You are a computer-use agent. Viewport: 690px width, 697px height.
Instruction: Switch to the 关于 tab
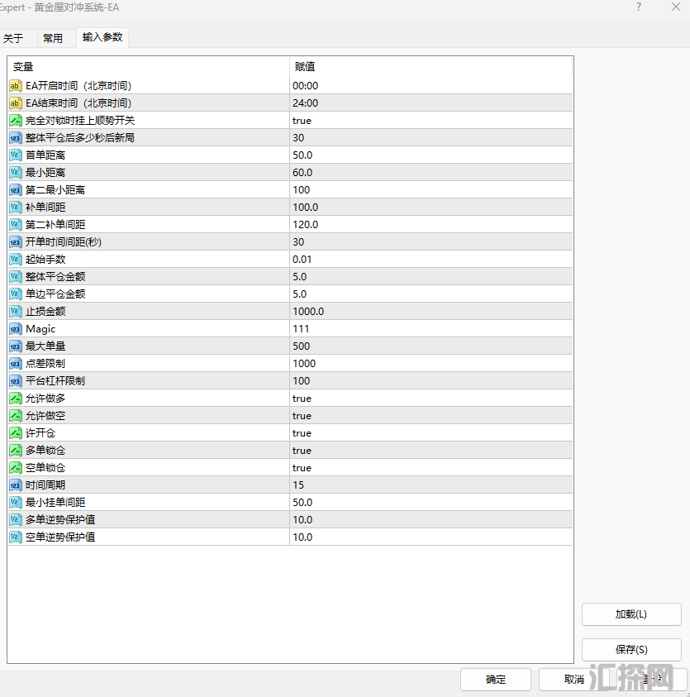tap(14, 38)
